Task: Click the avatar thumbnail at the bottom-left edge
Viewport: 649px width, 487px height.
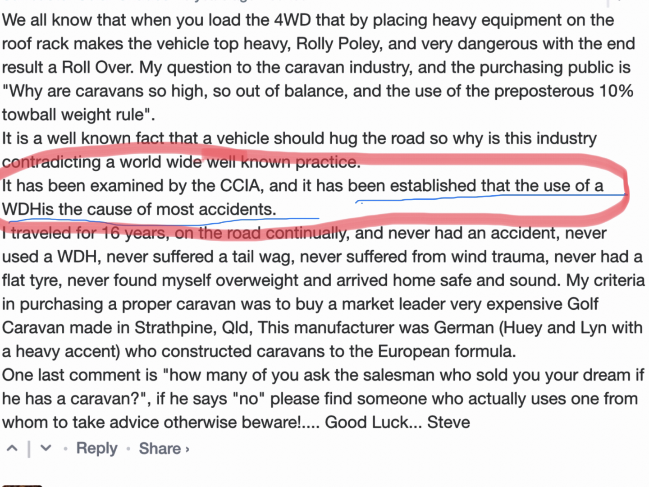Action: click(x=21, y=485)
